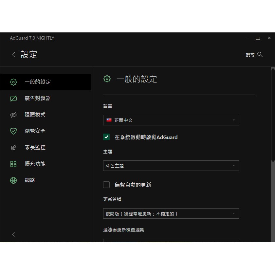Enable the 無聲自動的更新 checkbox
Image resolution: width=275 pixels, height=275 pixels.
click(x=106, y=185)
